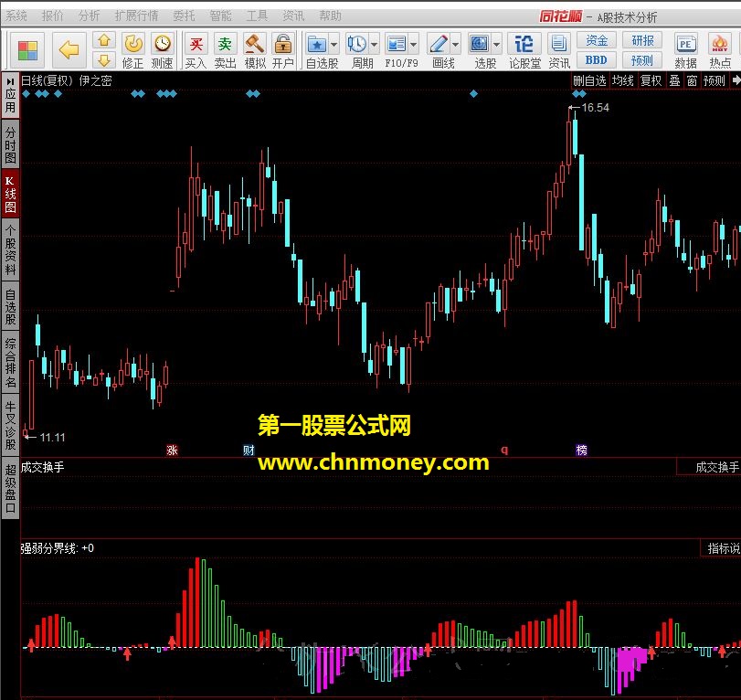The width and height of the screenshot is (741, 700).
Task: Toggle the 均线 moving average display
Action: coord(622,80)
